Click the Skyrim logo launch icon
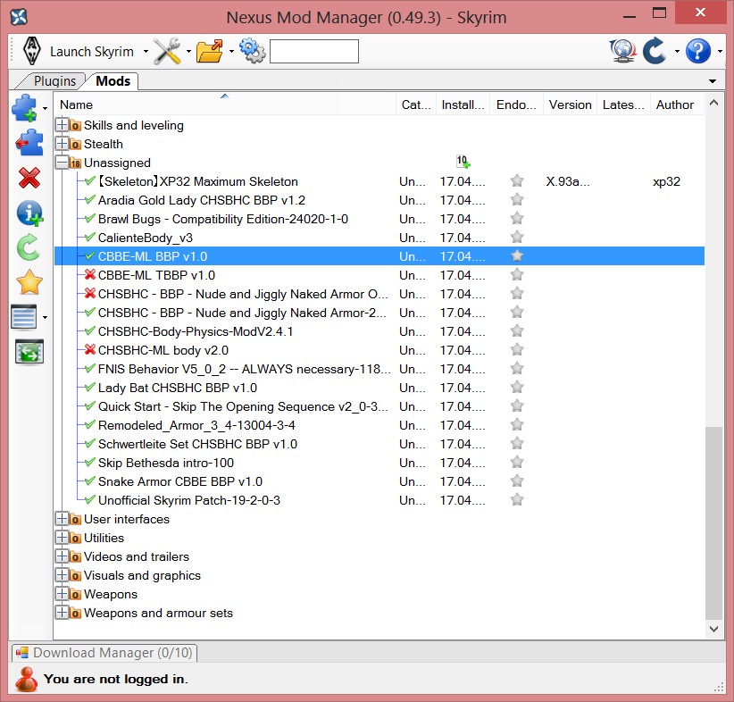The height and width of the screenshot is (702, 734). pos(32,51)
